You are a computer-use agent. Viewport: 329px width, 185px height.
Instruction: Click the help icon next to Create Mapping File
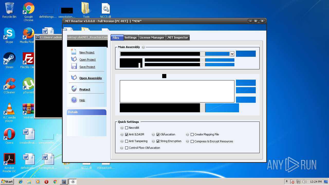click(187, 135)
